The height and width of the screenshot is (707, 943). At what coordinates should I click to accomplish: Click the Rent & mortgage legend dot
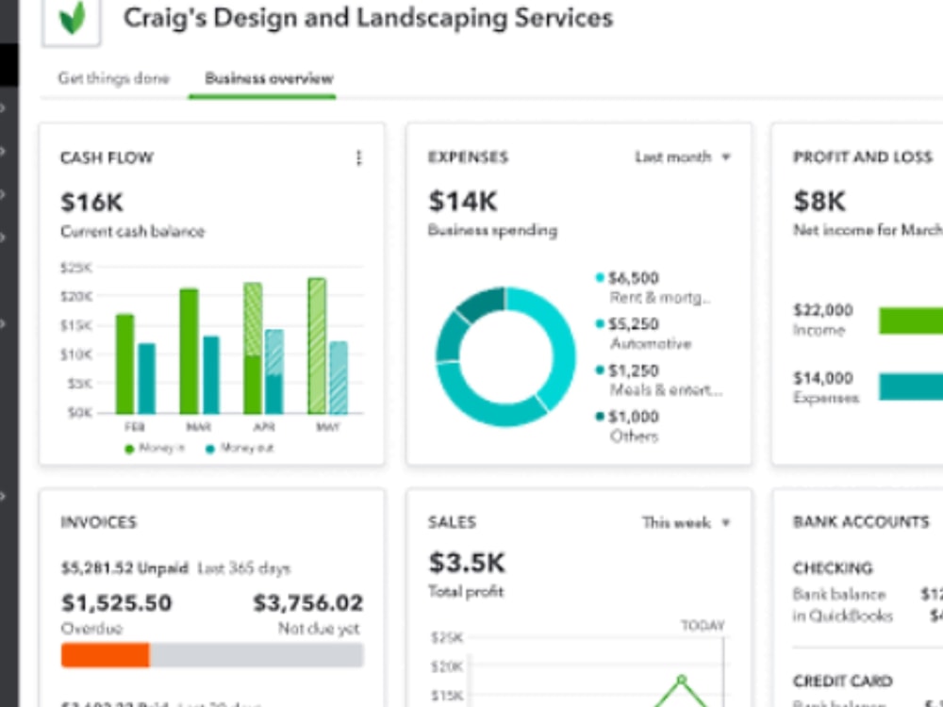pos(598,278)
